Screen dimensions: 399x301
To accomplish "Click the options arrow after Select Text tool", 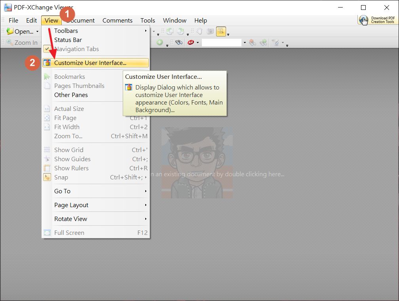I will (228, 34).
